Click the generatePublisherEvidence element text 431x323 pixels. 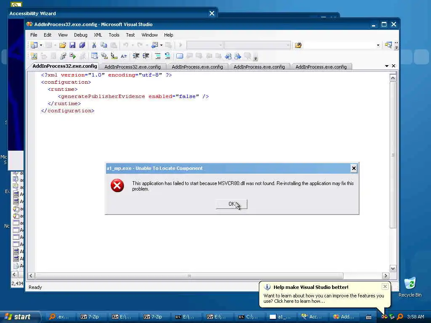click(x=103, y=96)
